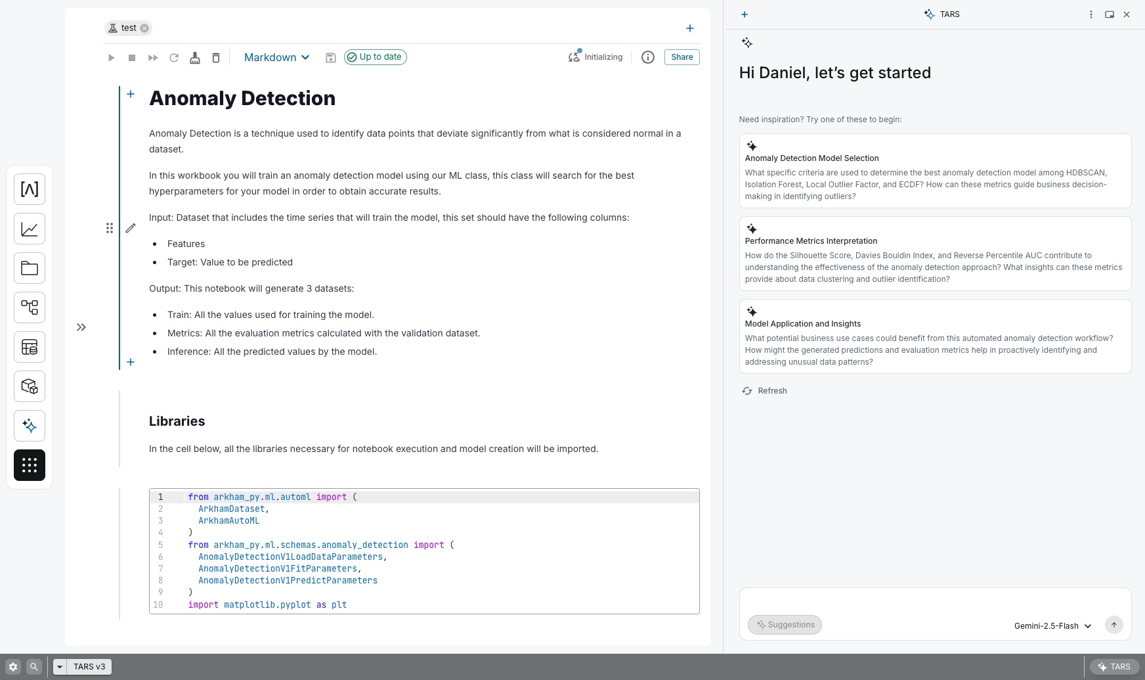Screen dimensions: 1145x680
Task: Open TARS panel more options menu
Action: point(1091,14)
